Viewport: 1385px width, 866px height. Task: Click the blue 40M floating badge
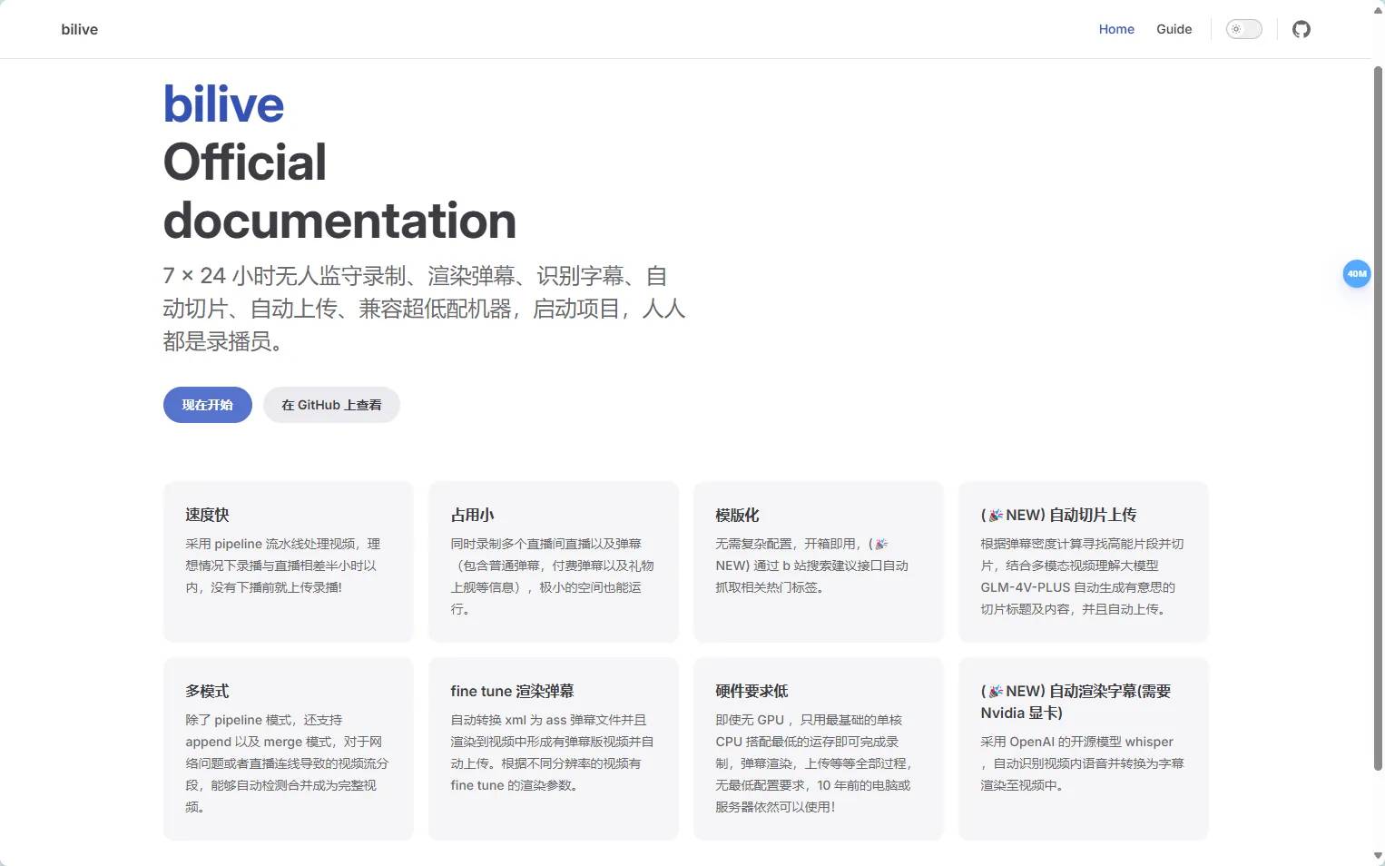(x=1356, y=273)
